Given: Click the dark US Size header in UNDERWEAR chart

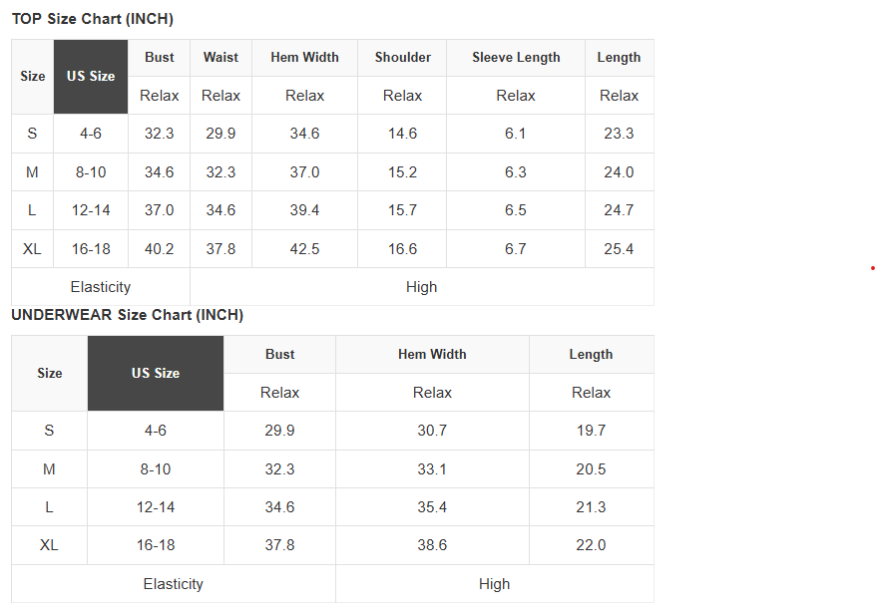Looking at the screenshot, I should point(156,373).
